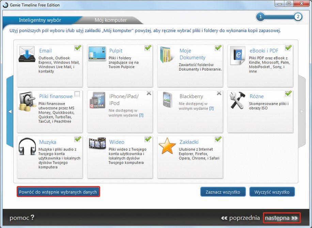
Task: Minimize the Genie Timeline window
Action: coord(280,4)
